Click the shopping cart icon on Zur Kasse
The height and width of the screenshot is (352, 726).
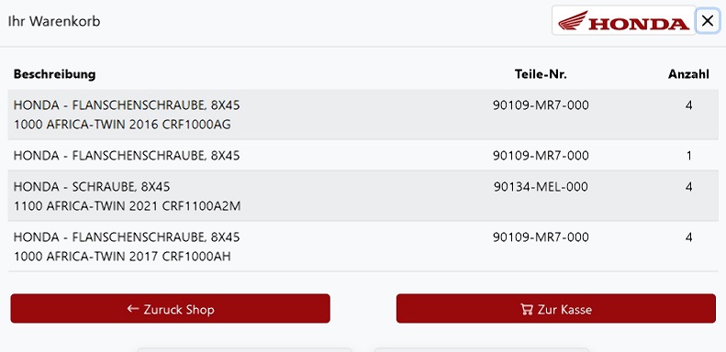(527, 309)
